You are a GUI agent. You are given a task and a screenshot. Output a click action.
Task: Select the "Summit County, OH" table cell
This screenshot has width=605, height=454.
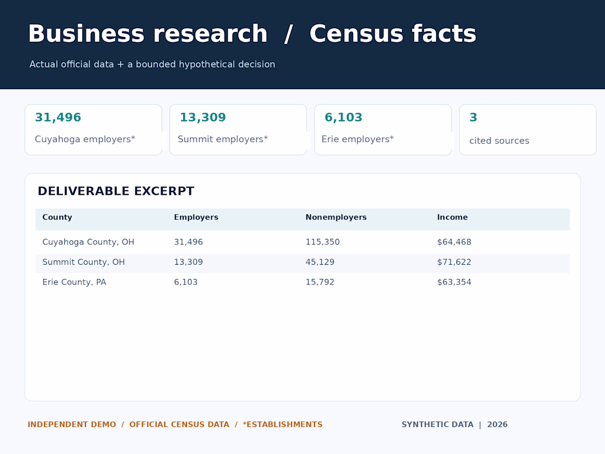coord(84,262)
